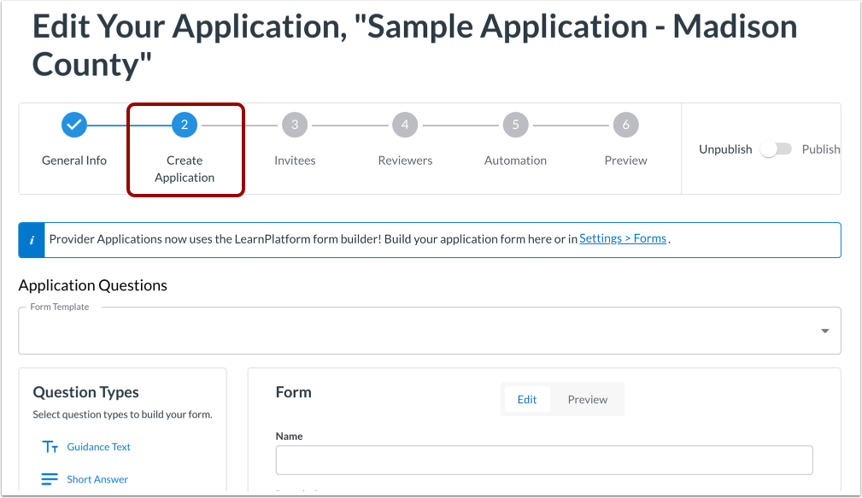
Task: Open the Invitees step circle
Action: [295, 124]
